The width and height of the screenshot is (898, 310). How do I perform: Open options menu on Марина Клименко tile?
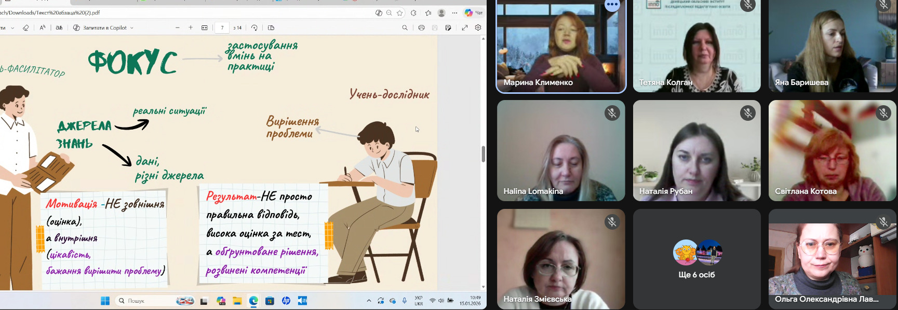click(612, 5)
